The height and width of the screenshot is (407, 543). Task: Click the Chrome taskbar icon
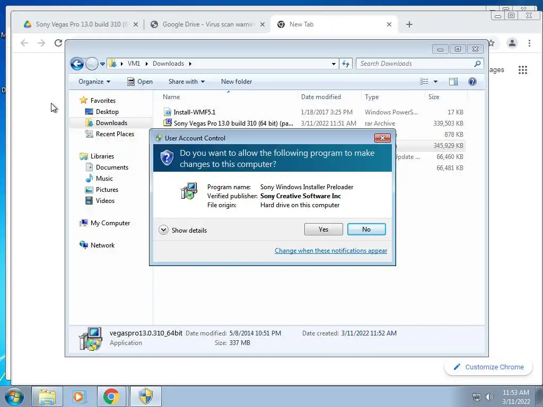point(111,396)
